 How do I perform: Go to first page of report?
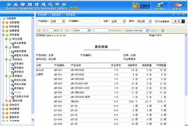click(x=39, y=31)
